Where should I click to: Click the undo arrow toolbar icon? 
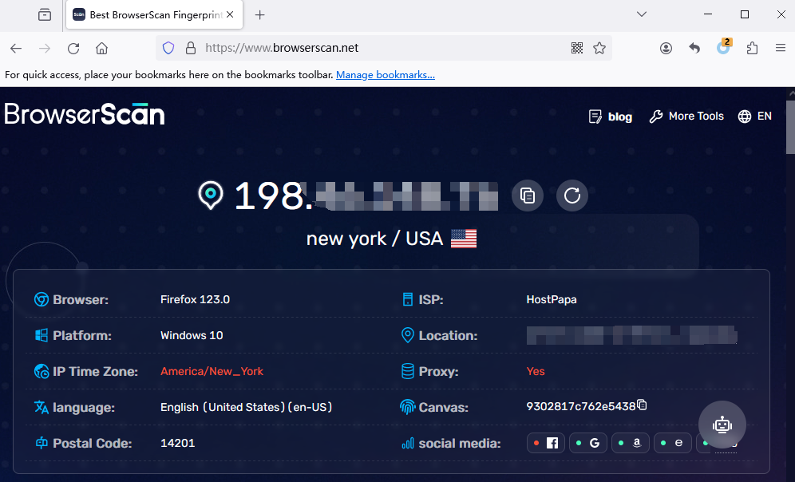coord(694,48)
